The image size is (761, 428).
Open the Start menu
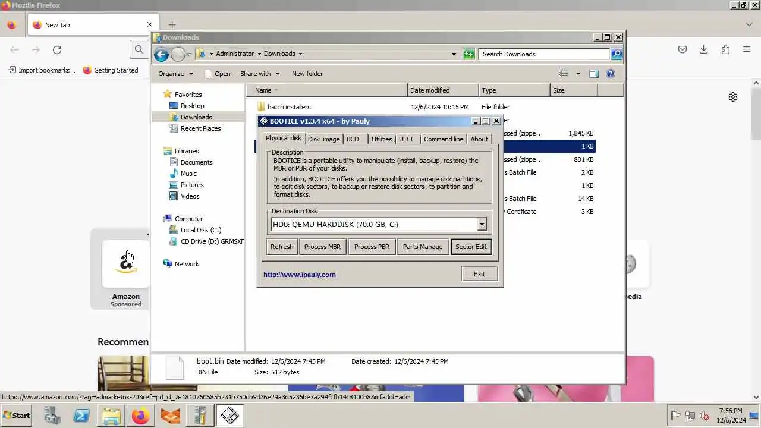tap(17, 416)
